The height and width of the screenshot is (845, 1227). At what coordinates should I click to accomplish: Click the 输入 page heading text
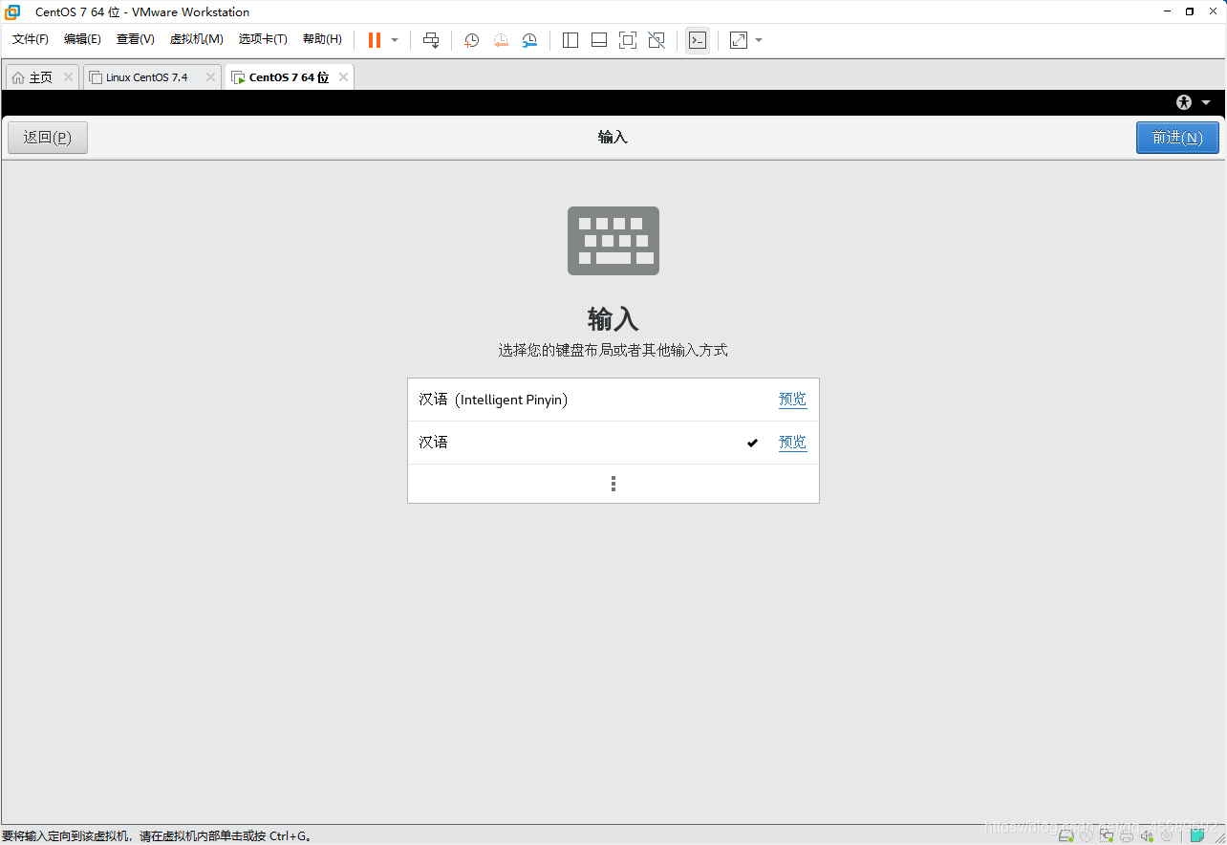click(x=613, y=318)
